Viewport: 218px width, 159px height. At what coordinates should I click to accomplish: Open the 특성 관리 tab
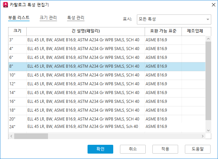click(76, 18)
